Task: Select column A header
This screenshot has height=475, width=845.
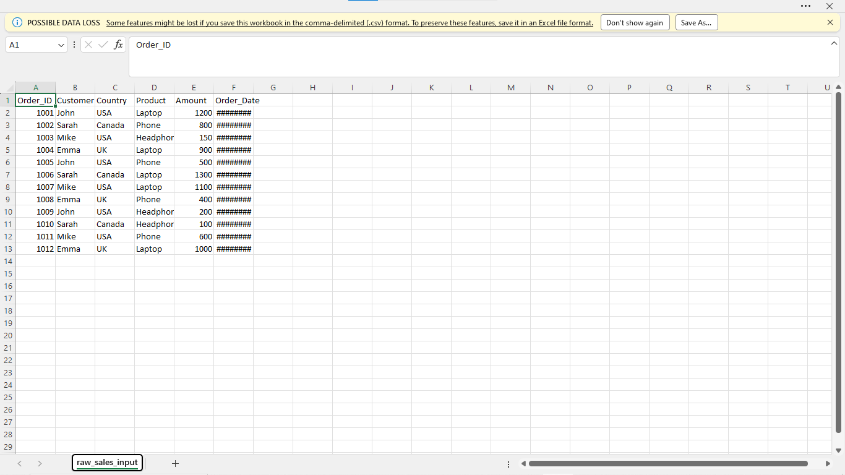Action: (36, 88)
